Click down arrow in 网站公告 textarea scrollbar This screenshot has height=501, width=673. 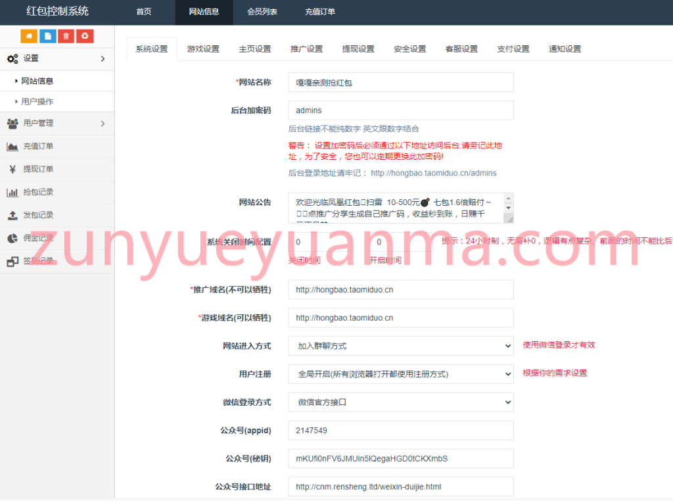coord(509,208)
